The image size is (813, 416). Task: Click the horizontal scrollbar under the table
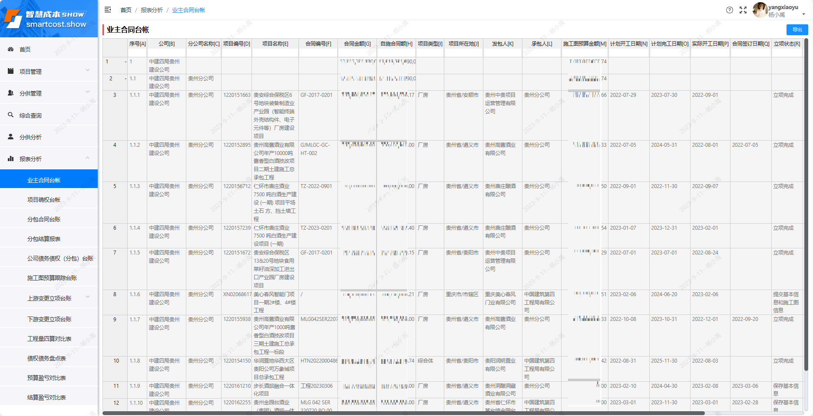click(403, 413)
